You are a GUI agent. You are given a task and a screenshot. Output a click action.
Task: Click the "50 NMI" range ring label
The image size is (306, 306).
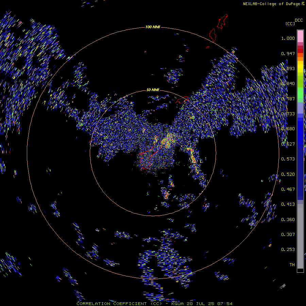[153, 90]
